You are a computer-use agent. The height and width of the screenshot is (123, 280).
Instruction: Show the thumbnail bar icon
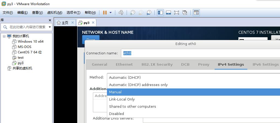[168, 13]
